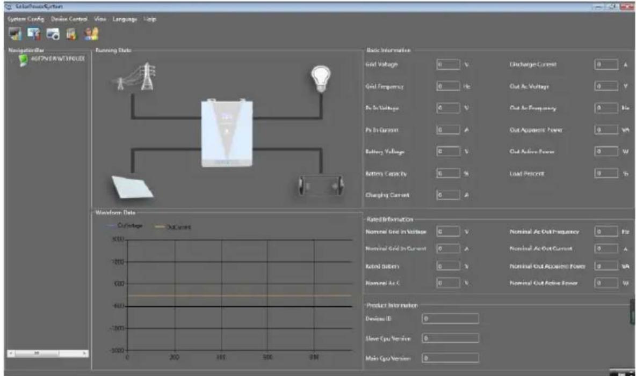Click the application icon in the title bar
The height and width of the screenshot is (376, 636).
[x=8, y=6]
